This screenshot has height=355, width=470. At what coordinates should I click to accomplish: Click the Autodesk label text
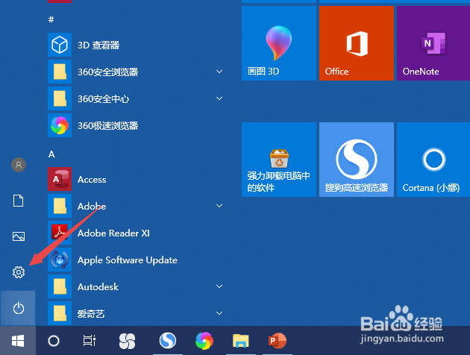pyautogui.click(x=98, y=286)
